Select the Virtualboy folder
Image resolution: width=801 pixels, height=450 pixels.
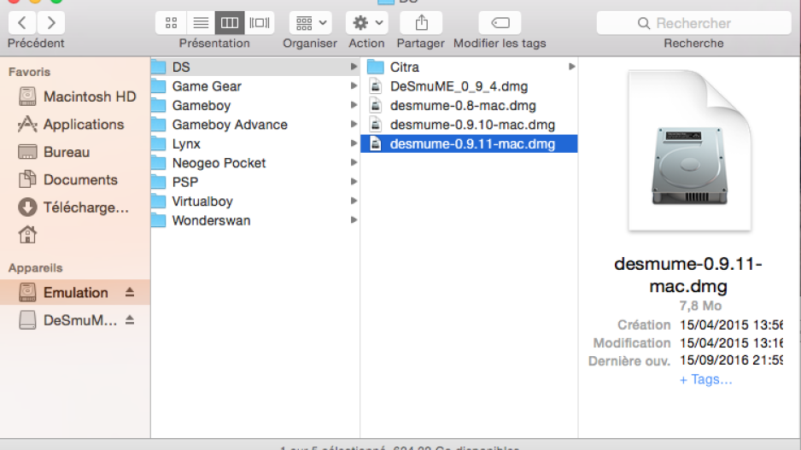[x=255, y=202]
